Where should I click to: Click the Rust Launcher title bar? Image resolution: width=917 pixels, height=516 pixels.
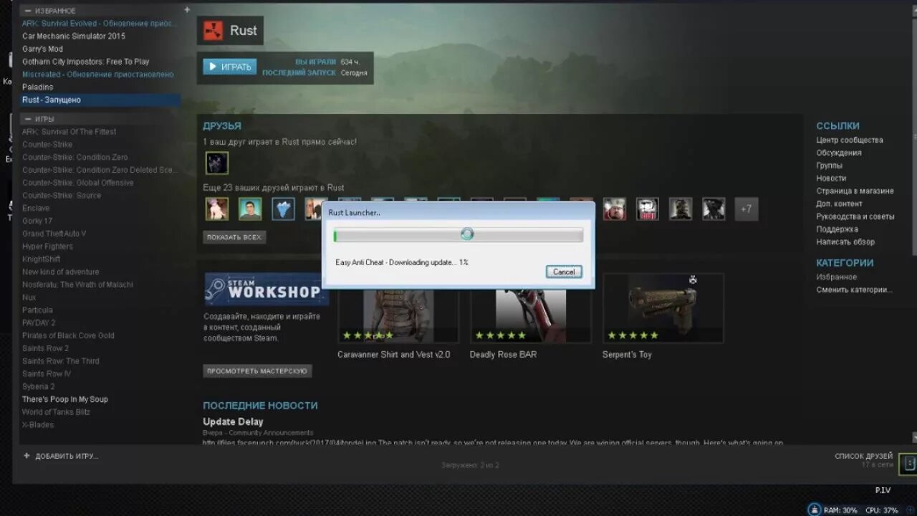pyautogui.click(x=458, y=212)
